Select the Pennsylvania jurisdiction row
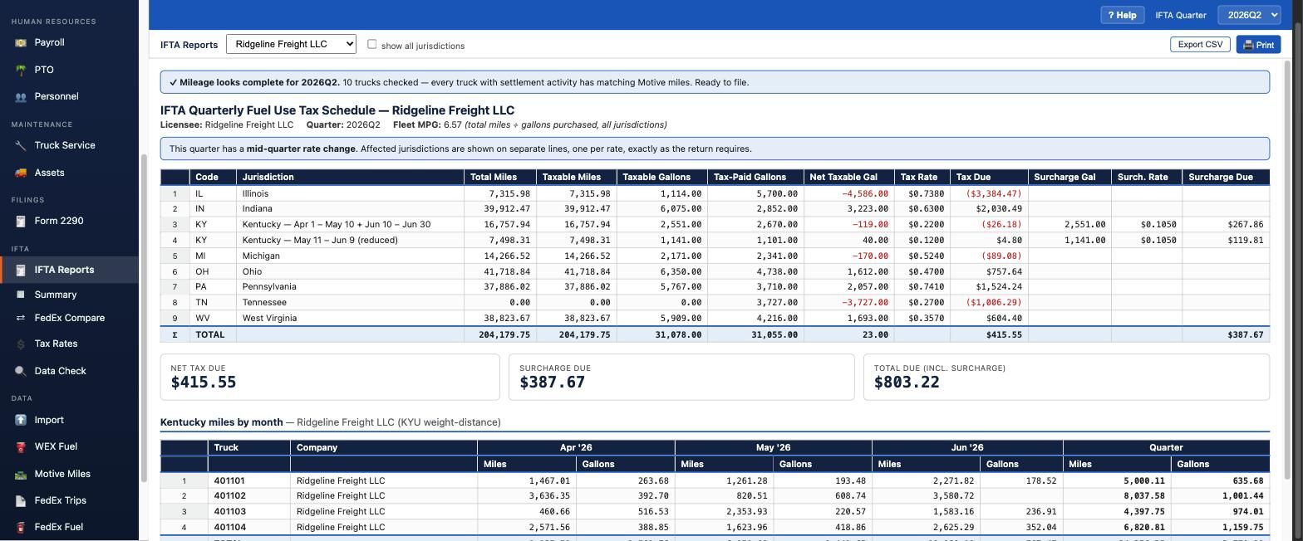This screenshot has width=1303, height=541. pyautogui.click(x=715, y=286)
